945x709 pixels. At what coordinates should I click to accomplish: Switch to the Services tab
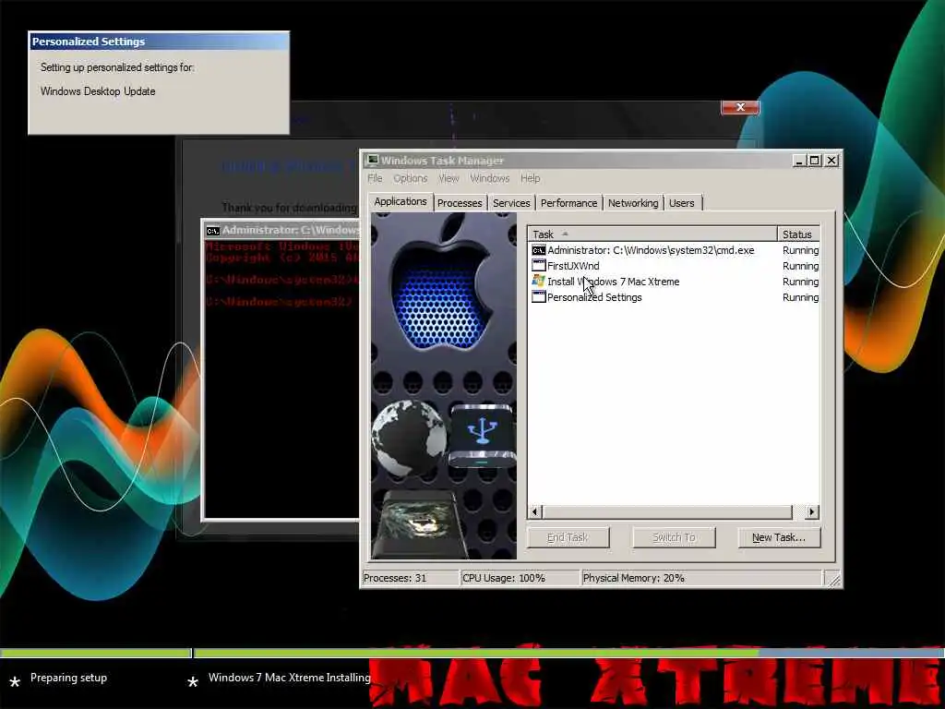[x=511, y=203]
